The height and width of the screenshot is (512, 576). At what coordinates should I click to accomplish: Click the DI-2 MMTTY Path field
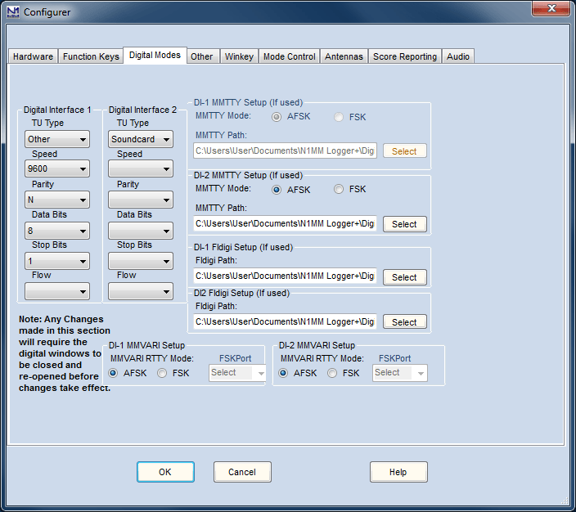pos(285,223)
